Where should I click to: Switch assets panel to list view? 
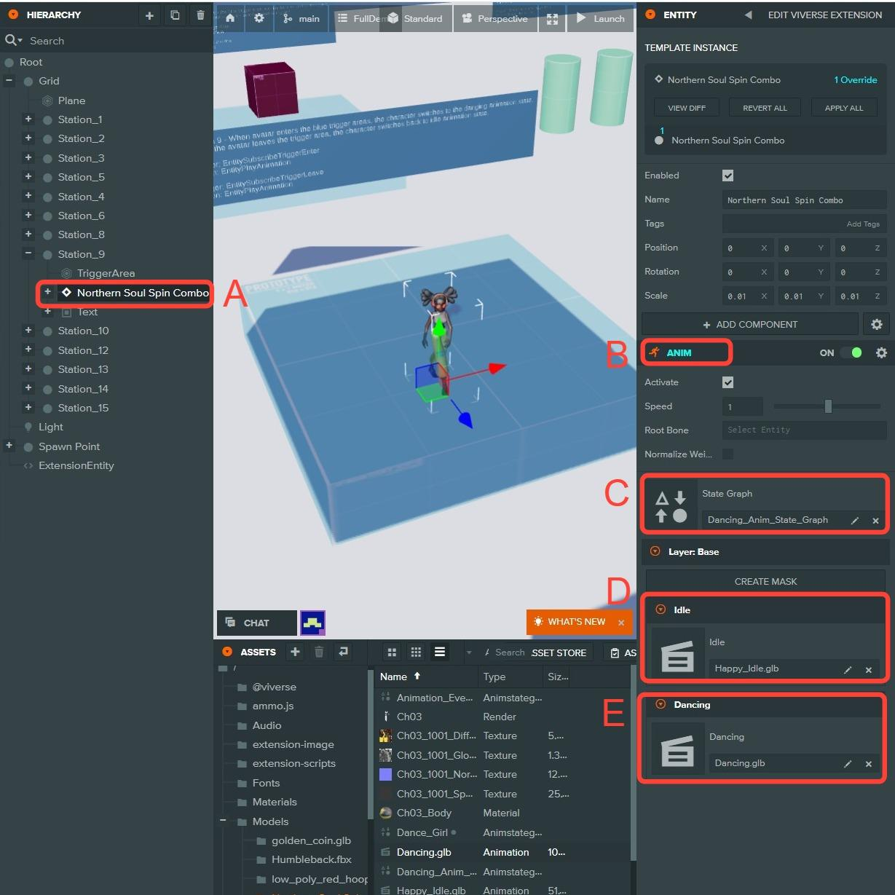tap(440, 652)
